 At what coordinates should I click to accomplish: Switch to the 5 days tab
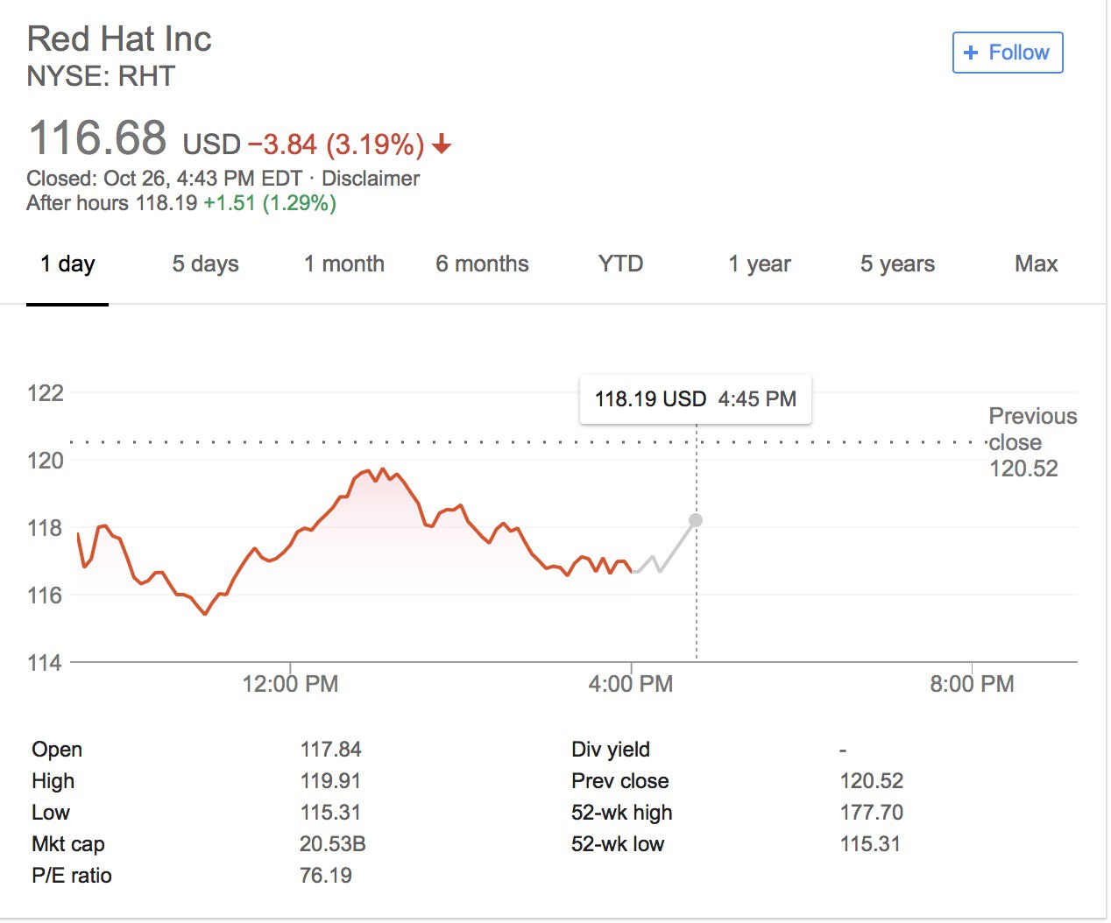tap(205, 264)
